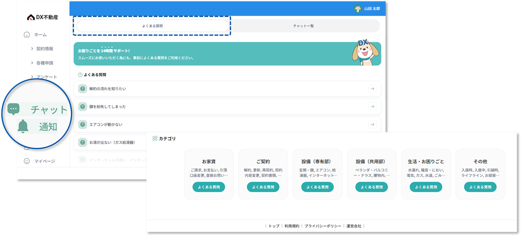Click the カテゴリ grid icon
521x236 pixels.
(x=155, y=139)
